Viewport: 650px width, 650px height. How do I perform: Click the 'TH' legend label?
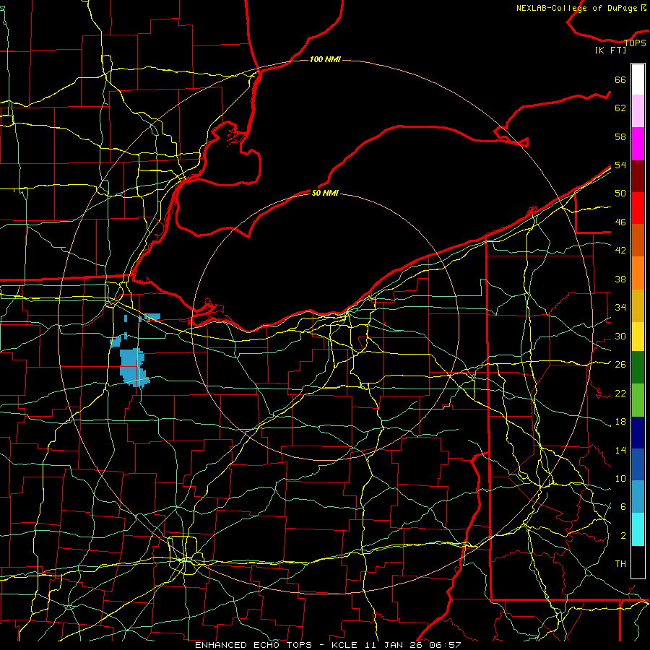(x=620, y=564)
